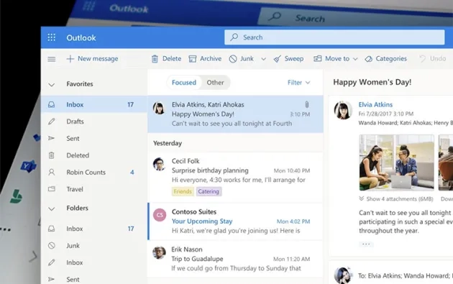Open the Filter dropdown
The width and height of the screenshot is (453, 284).
[298, 83]
